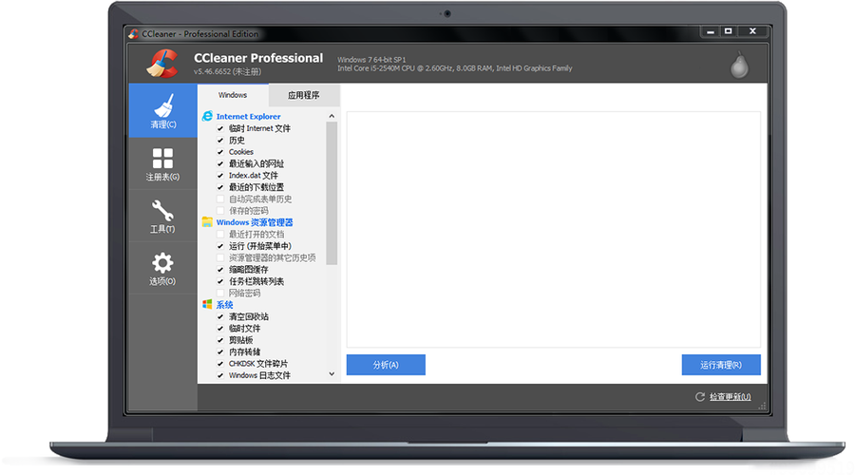
Task: Click the Windows 资源管理器 folder icon
Action: tap(207, 222)
